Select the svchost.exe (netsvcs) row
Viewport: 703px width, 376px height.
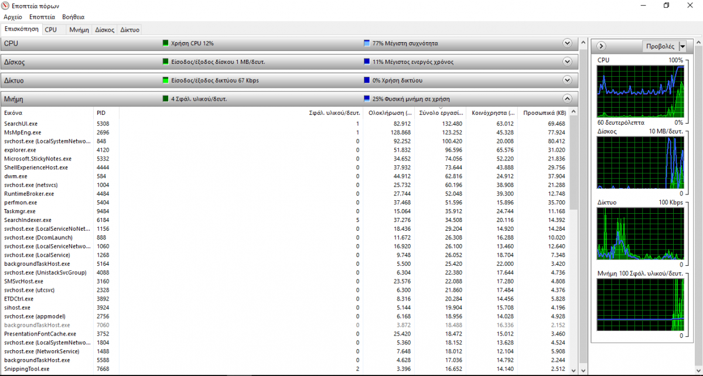coord(285,185)
